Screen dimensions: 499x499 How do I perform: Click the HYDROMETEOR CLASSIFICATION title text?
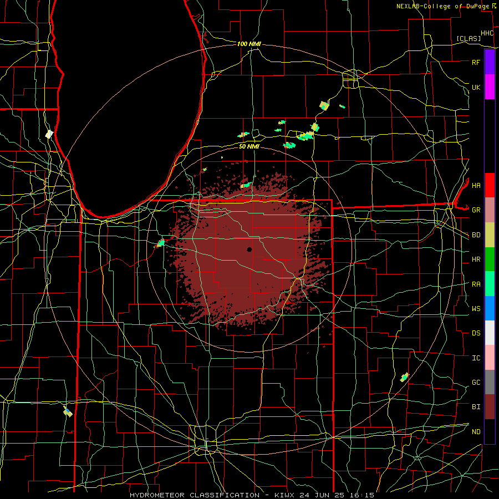pyautogui.click(x=195, y=495)
